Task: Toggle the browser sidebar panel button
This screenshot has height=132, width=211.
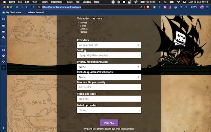Action: pos(186,7)
